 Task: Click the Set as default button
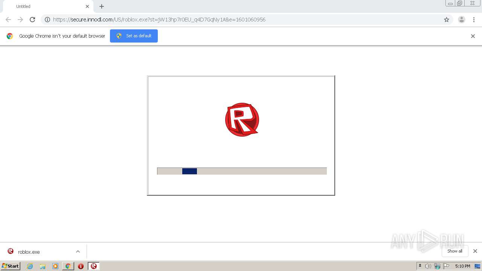pyautogui.click(x=134, y=36)
